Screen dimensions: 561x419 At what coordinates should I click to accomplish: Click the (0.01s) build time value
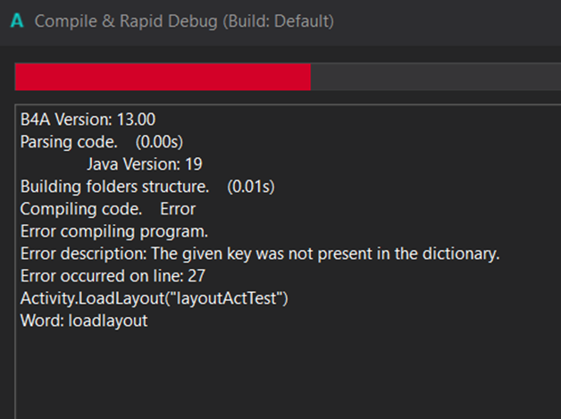tap(250, 187)
